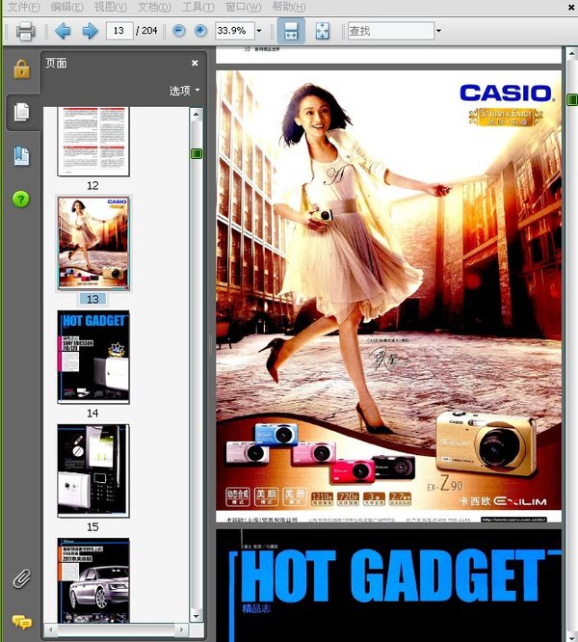Select the page 14 Hot Gadget thumbnail
578x642 pixels.
click(x=93, y=357)
